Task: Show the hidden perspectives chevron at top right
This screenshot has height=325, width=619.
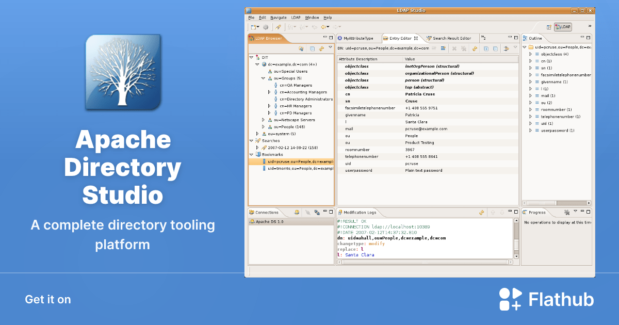Action: click(x=590, y=26)
